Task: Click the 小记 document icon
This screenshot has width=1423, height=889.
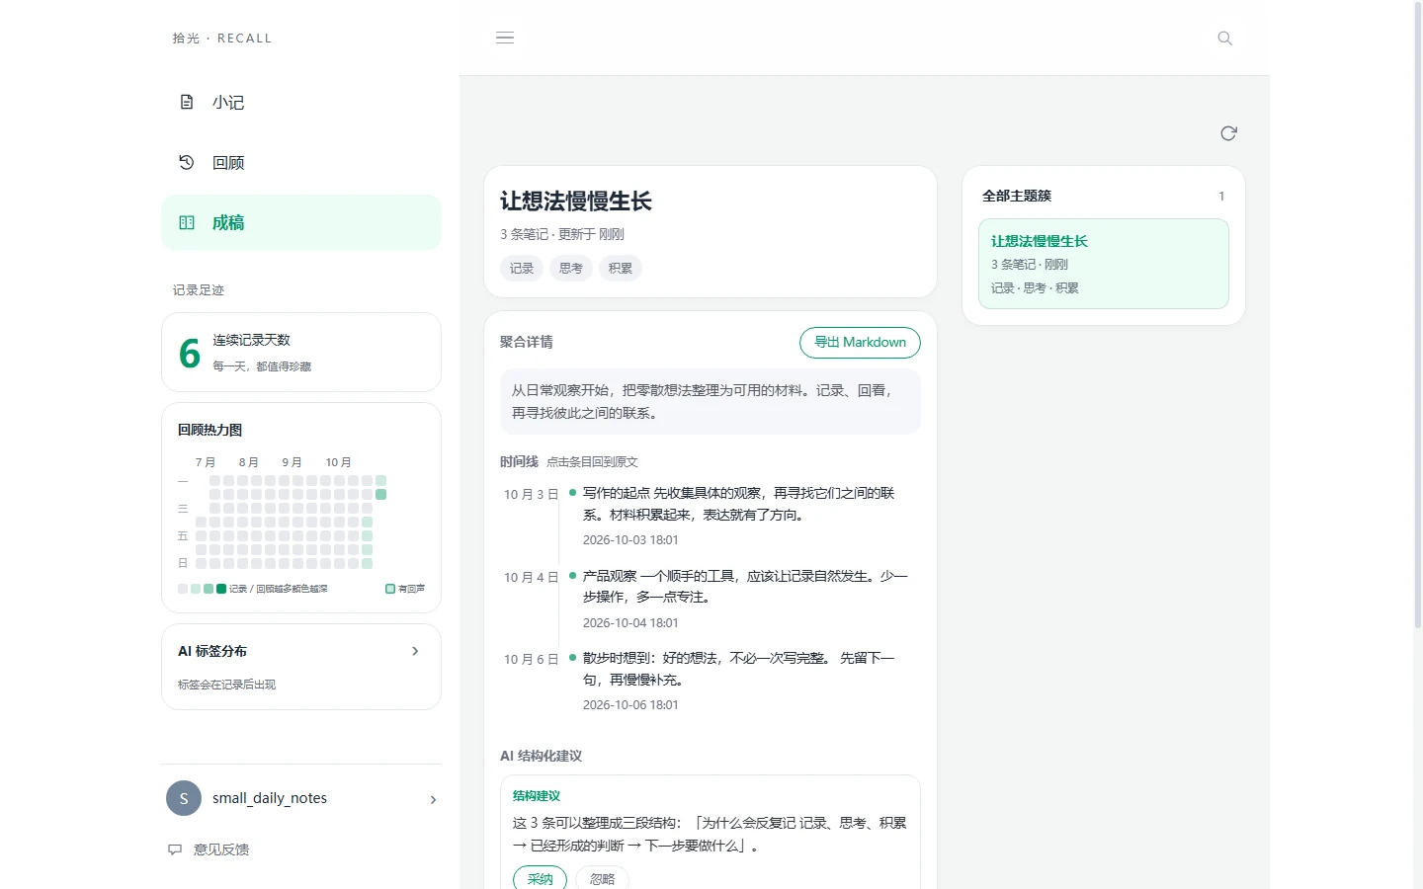Action: 187,102
